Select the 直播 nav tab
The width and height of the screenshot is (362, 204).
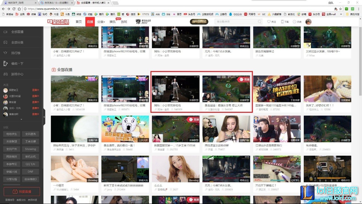point(90,22)
